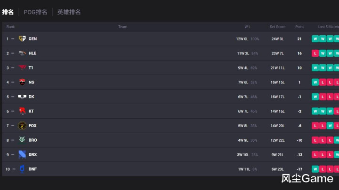339x190 pixels.
Task: Click the FOX team logo
Action: tap(22, 126)
